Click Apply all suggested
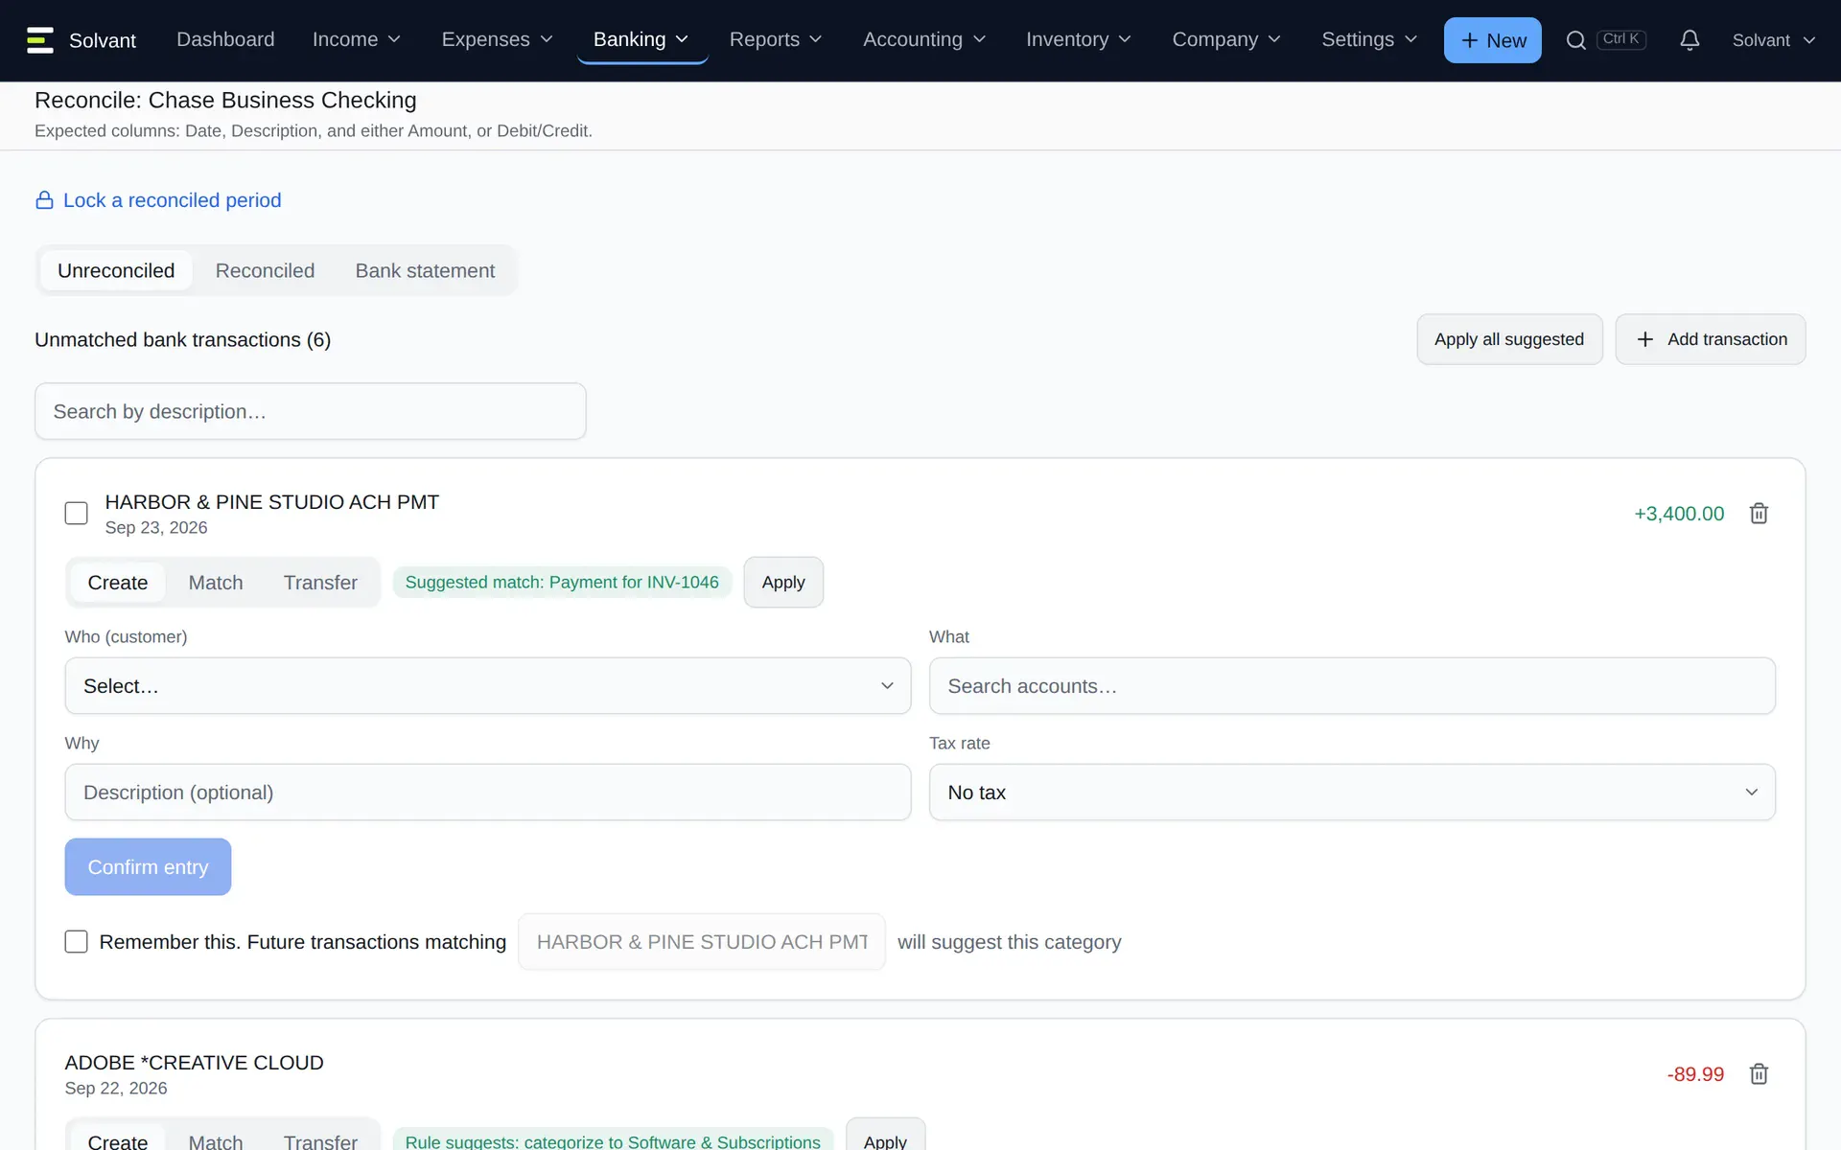The height and width of the screenshot is (1150, 1841). 1509,339
